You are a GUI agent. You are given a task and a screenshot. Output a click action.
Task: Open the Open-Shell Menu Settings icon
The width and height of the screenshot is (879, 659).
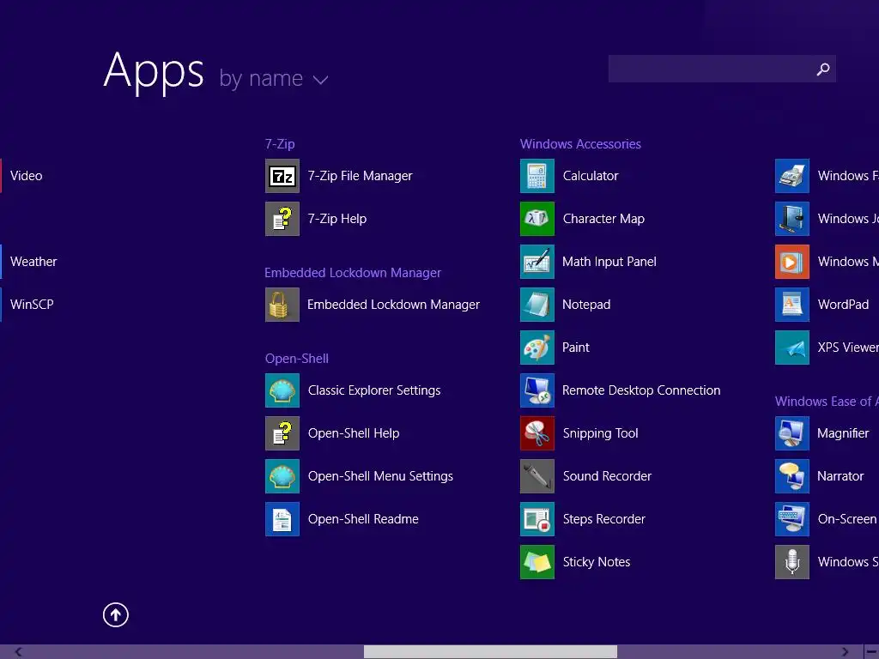pyautogui.click(x=282, y=475)
